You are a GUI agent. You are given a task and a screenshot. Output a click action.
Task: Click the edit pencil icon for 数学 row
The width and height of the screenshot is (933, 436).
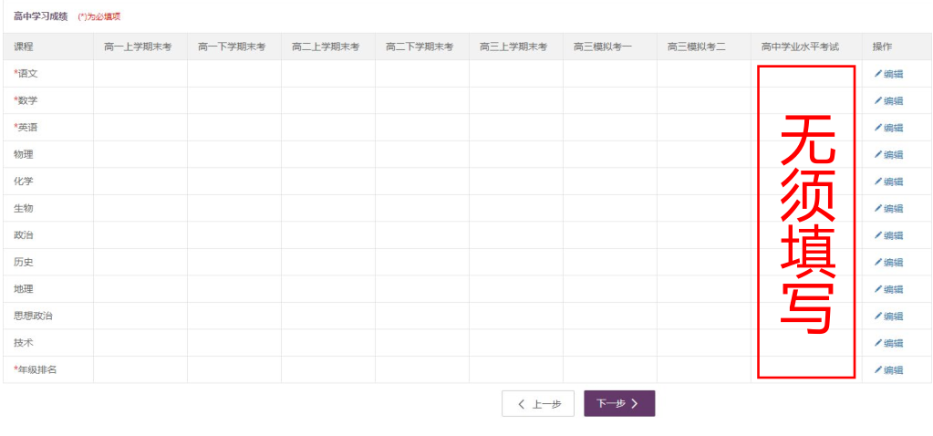(878, 100)
